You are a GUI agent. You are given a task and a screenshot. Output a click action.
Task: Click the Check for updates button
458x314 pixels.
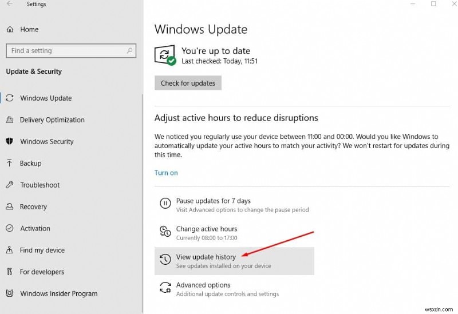pyautogui.click(x=188, y=83)
